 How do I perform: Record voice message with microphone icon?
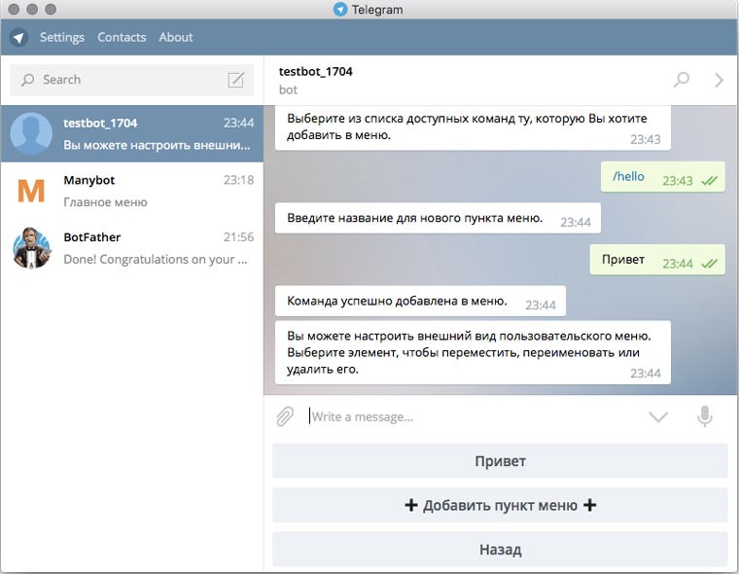coord(705,416)
